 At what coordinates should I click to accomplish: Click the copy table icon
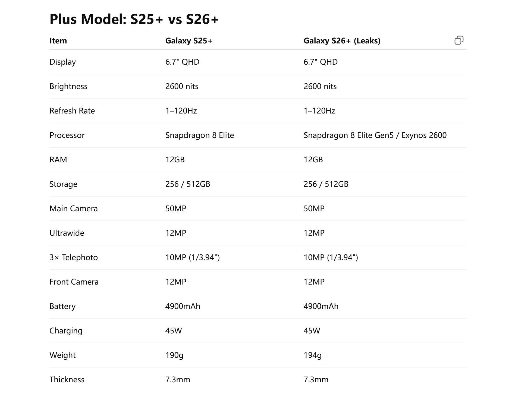click(460, 40)
